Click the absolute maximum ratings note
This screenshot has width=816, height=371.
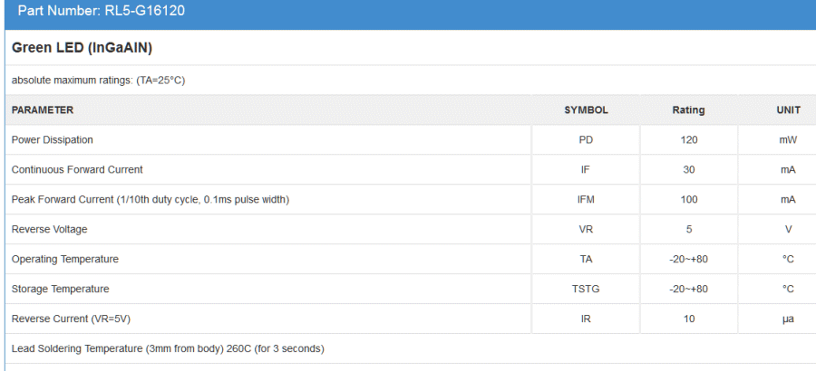coord(98,81)
